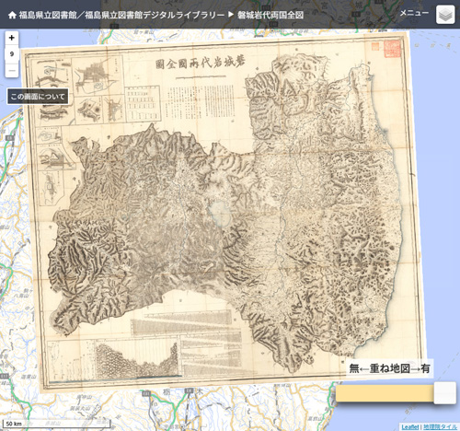
Task: Click the breadcrumb arrow before 磐城岩代両国全図
Action: tap(231, 15)
